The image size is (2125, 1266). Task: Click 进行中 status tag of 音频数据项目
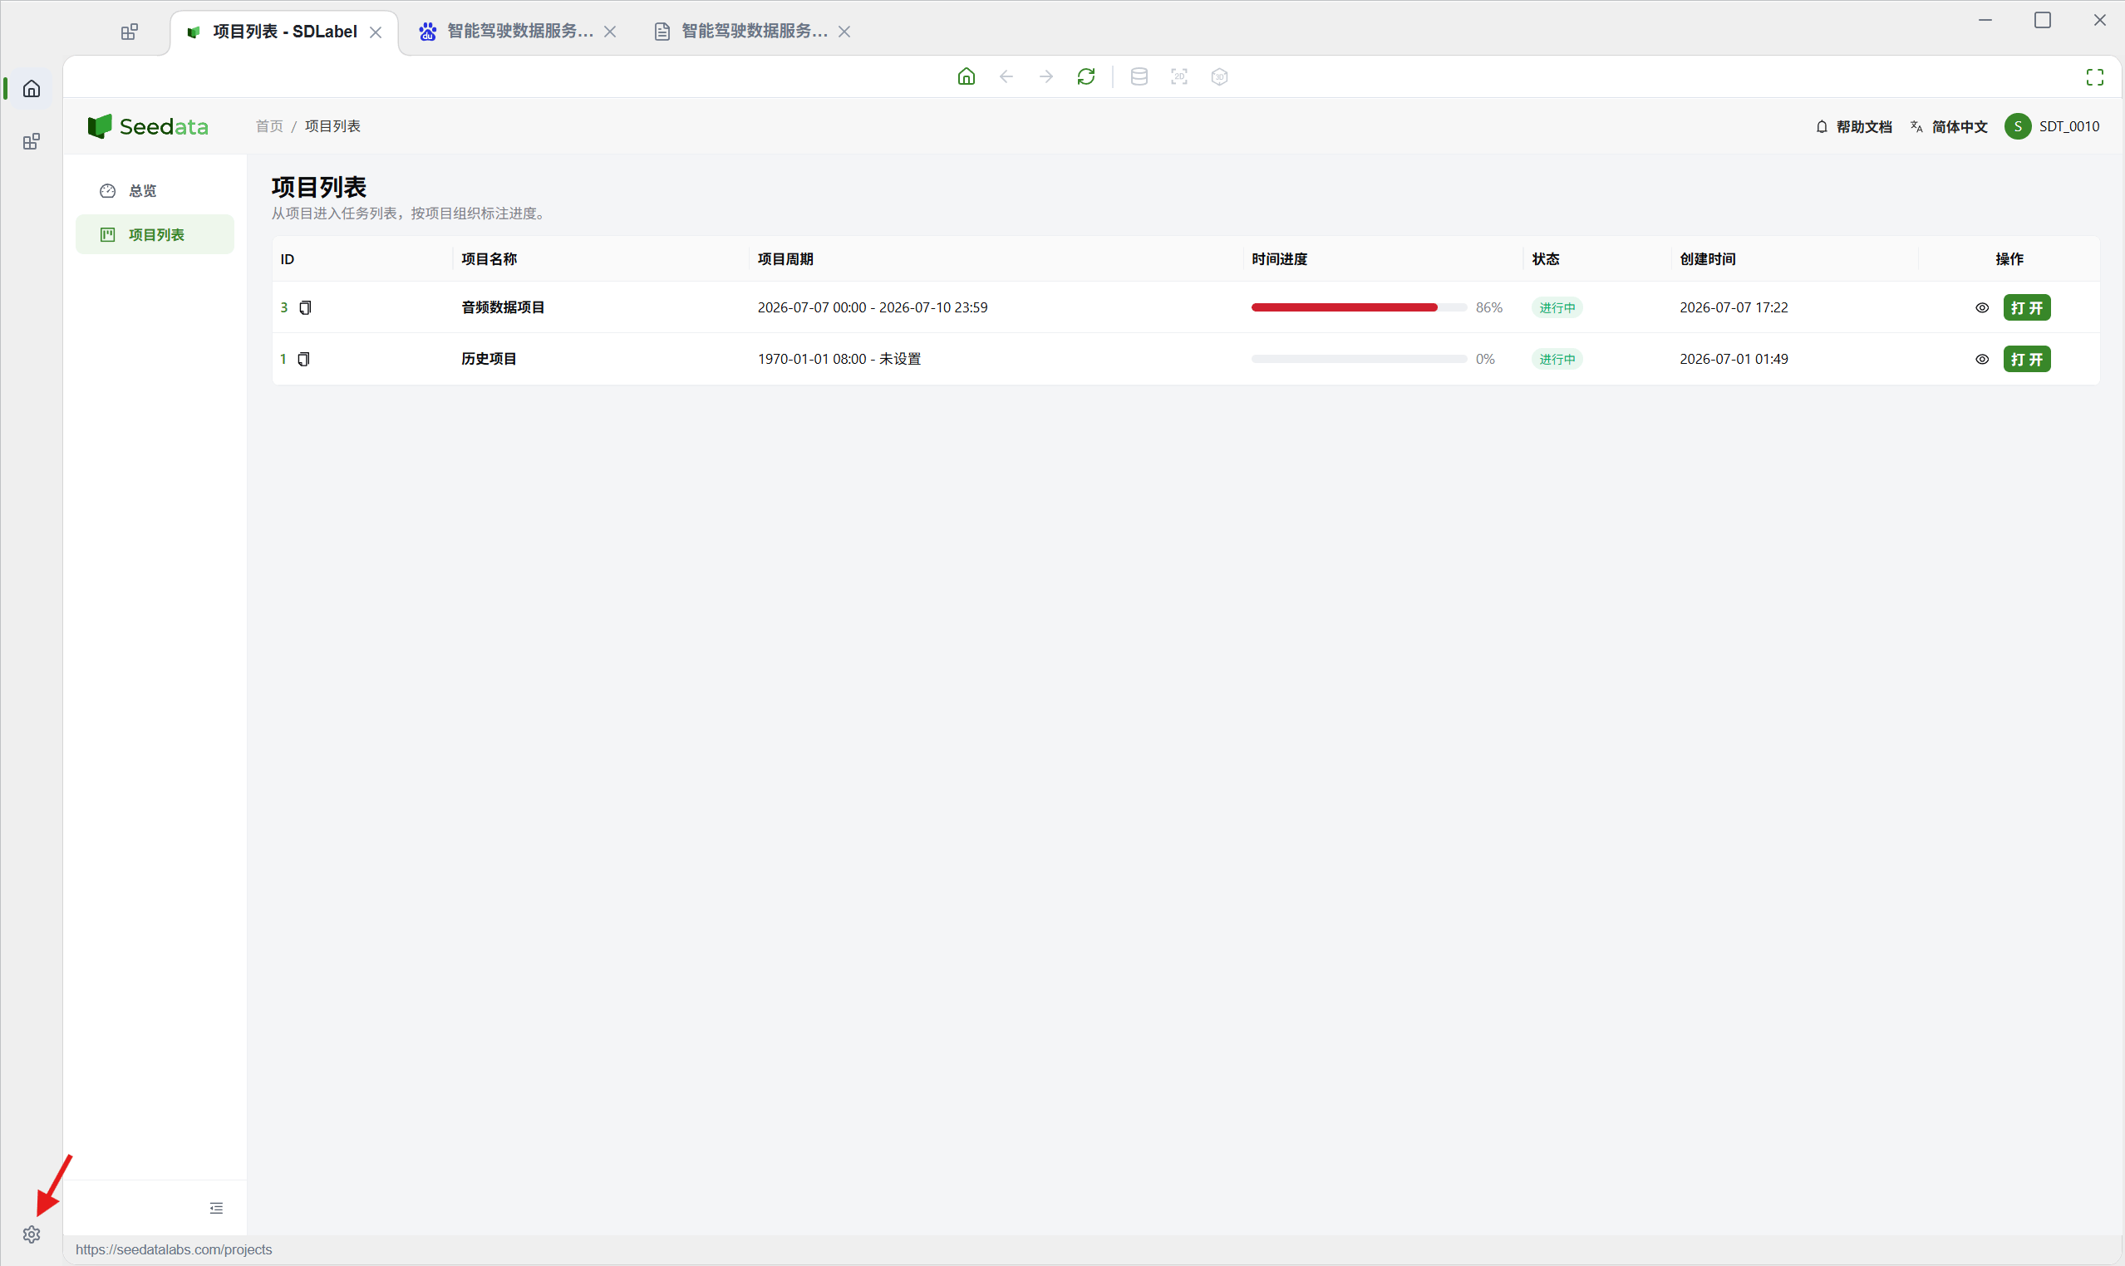click(1557, 308)
